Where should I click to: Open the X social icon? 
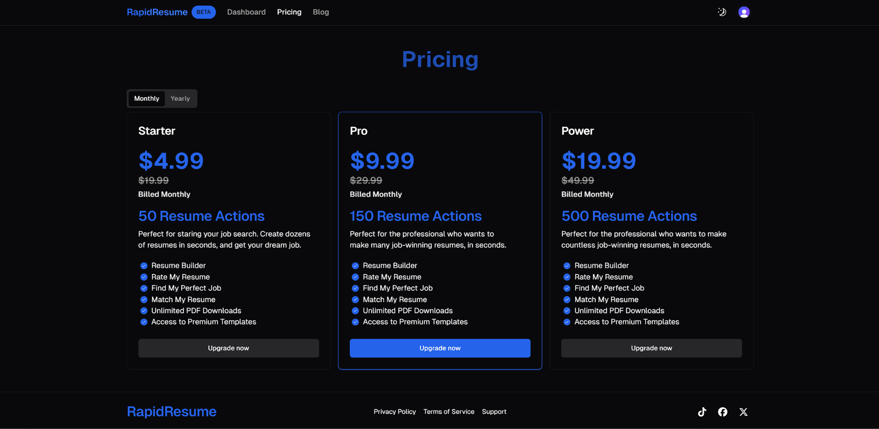coord(743,412)
